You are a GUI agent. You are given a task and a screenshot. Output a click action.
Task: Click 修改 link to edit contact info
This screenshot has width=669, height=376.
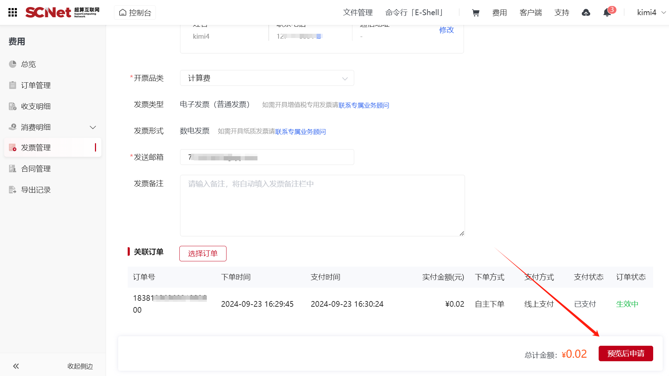446,30
